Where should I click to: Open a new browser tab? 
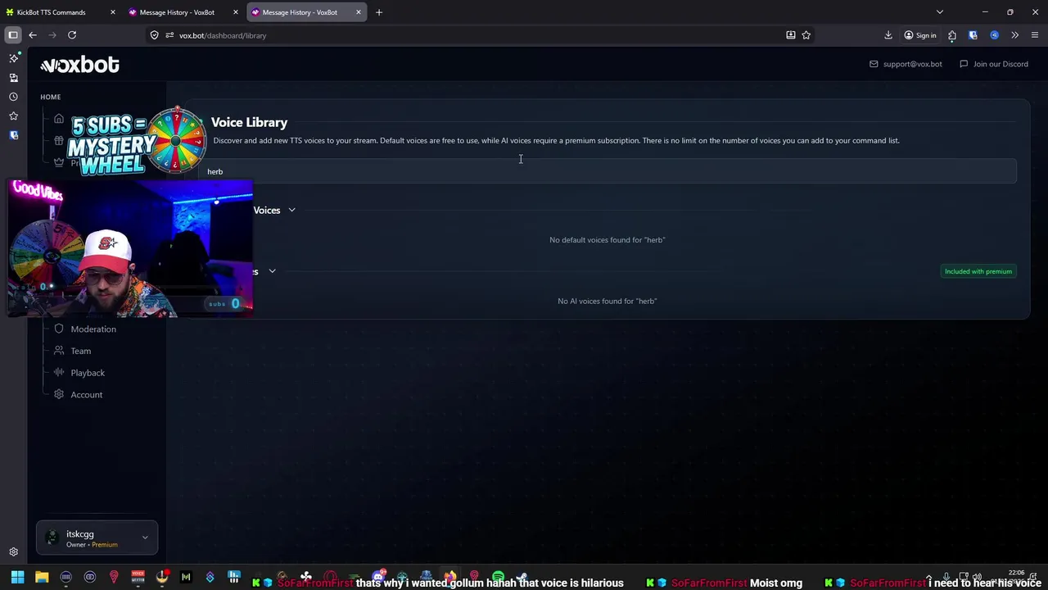(379, 12)
